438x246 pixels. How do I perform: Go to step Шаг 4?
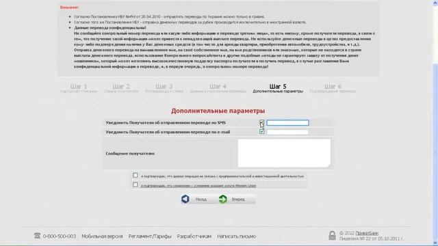click(x=218, y=88)
